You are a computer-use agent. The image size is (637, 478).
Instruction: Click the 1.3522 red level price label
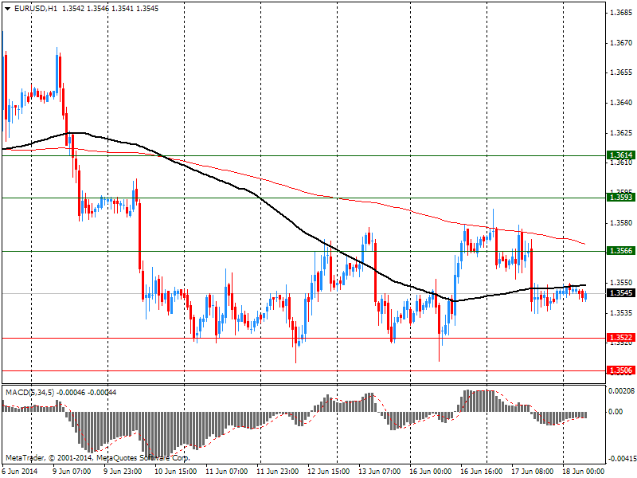tap(621, 338)
